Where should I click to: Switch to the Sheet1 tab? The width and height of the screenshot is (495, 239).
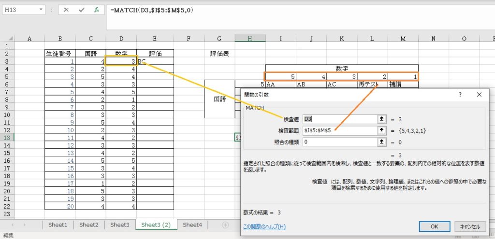pyautogui.click(x=58, y=225)
